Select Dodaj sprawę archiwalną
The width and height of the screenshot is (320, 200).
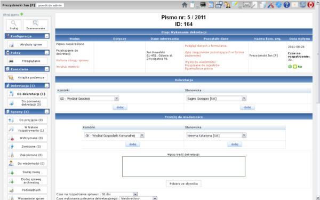click(x=27, y=181)
